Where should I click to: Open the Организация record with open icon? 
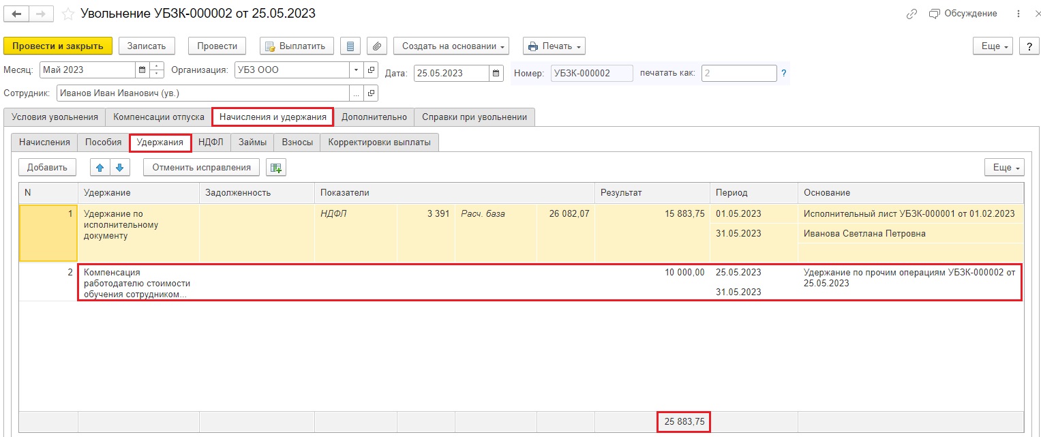pos(371,70)
